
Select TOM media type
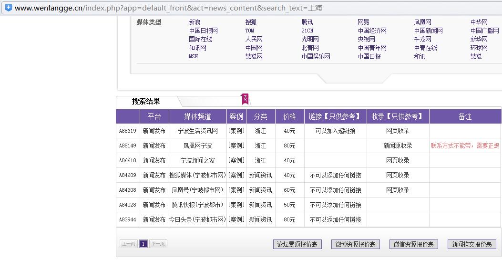pyautogui.click(x=250, y=31)
